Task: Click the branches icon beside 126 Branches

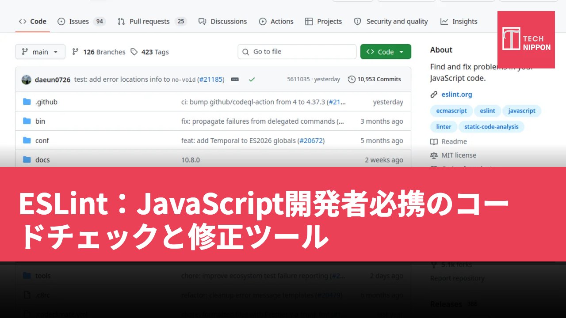Action: tap(76, 52)
